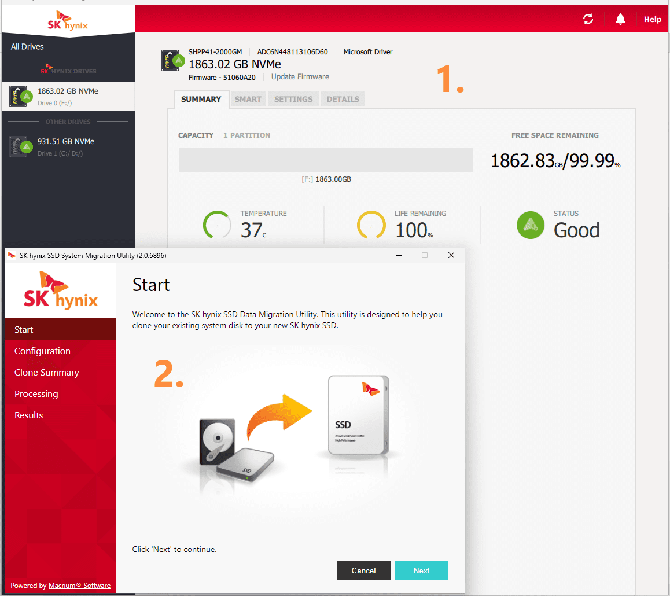Click the orange migration arrow graphic
This screenshot has width=670, height=596.
point(279,417)
